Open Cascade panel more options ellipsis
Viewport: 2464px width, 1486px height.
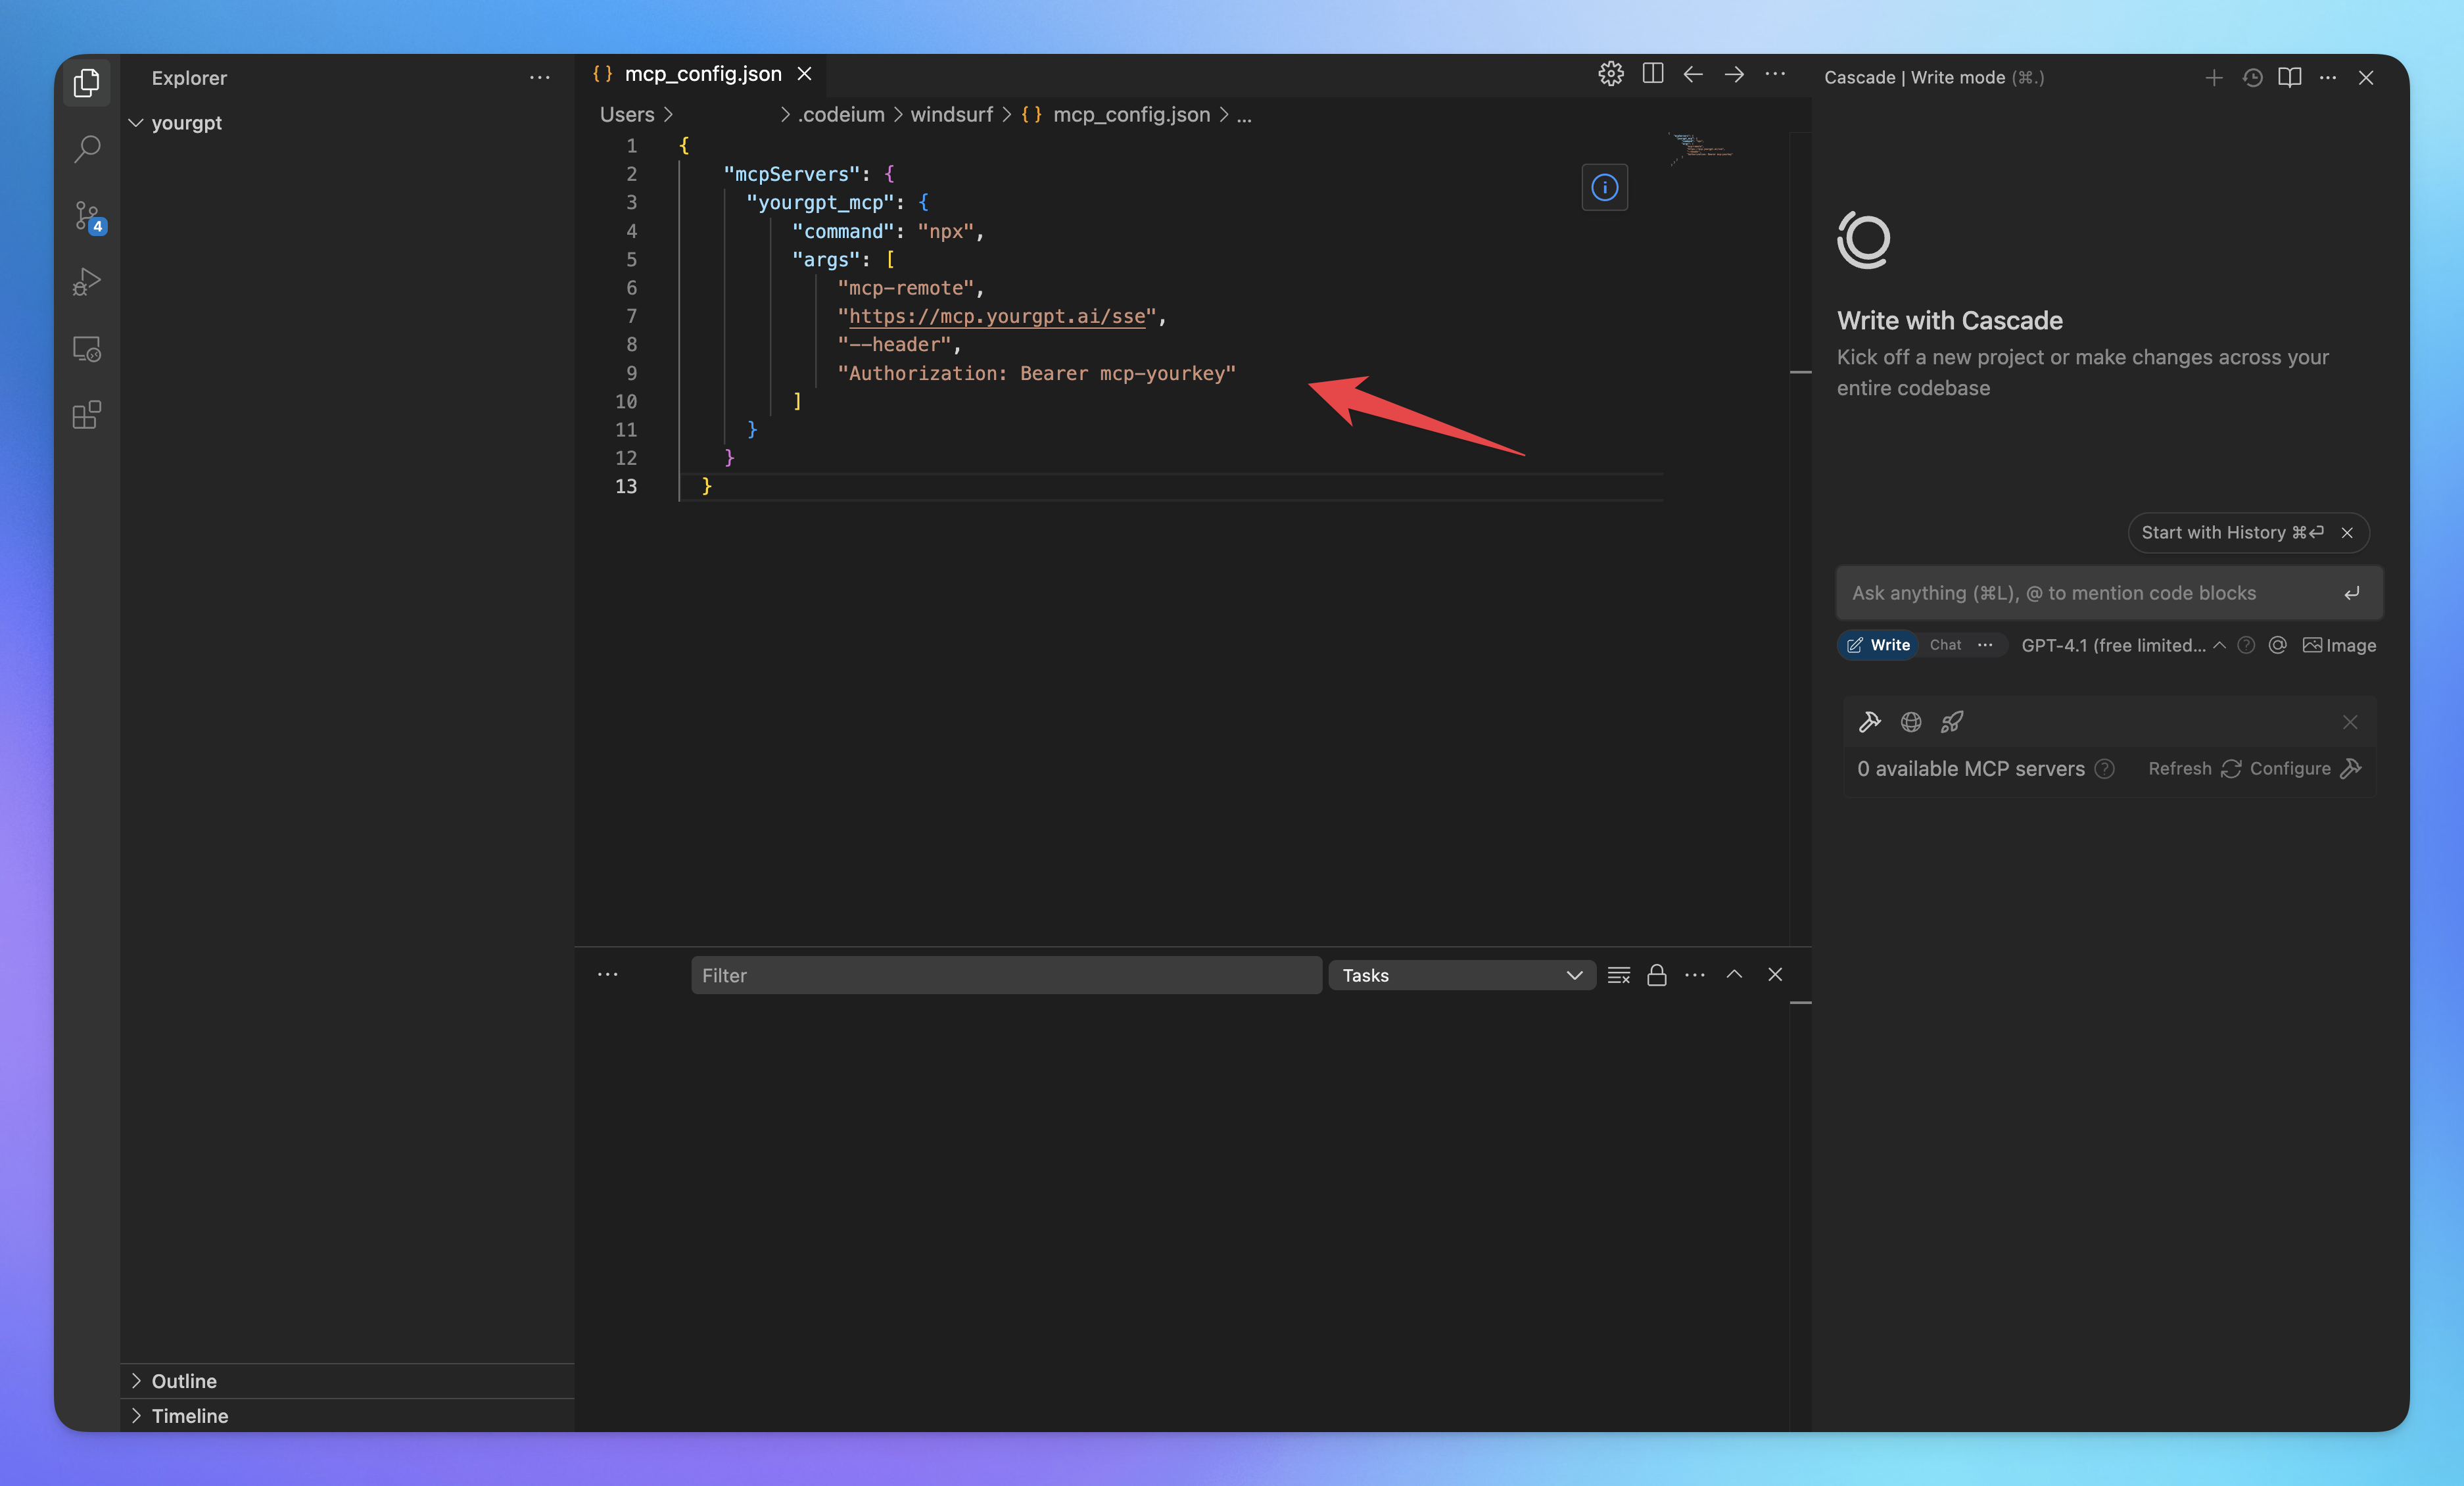tap(2328, 78)
